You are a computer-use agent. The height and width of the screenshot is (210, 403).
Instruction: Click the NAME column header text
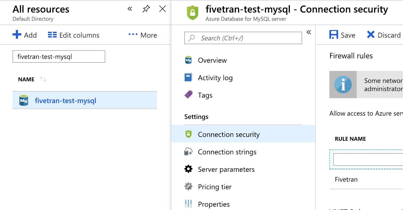coord(26,79)
